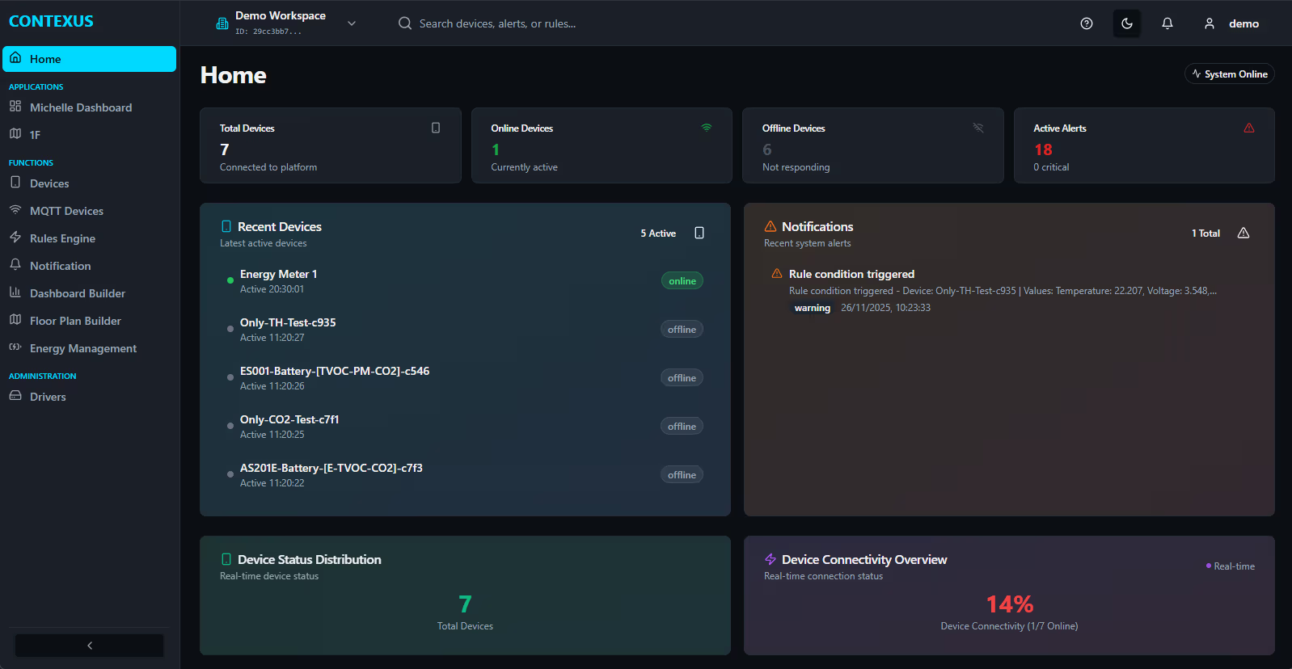Image resolution: width=1292 pixels, height=669 pixels.
Task: Collapse the sidebar with chevron button
Action: (x=90, y=646)
